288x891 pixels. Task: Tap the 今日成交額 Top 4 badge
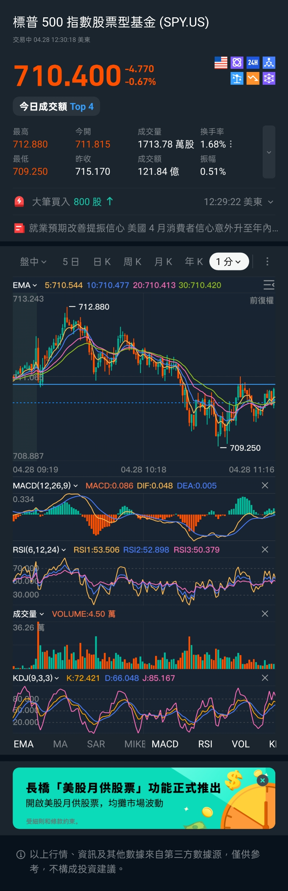(x=56, y=107)
